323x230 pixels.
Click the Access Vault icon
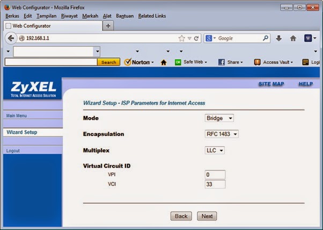click(258, 62)
